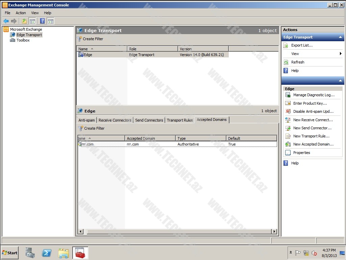Screen dimensions: 346x260
Task: Switch to the Anti-spam tab
Action: pyautogui.click(x=86, y=120)
